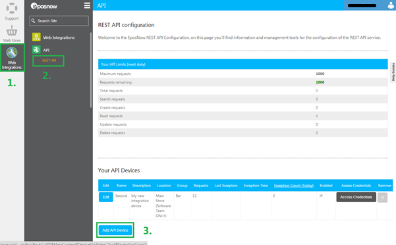Click the Name column header
Screen dimensions: 396x245
(x=121, y=186)
